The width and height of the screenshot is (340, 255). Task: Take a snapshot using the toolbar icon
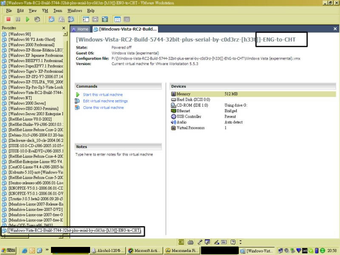(x=51, y=19)
